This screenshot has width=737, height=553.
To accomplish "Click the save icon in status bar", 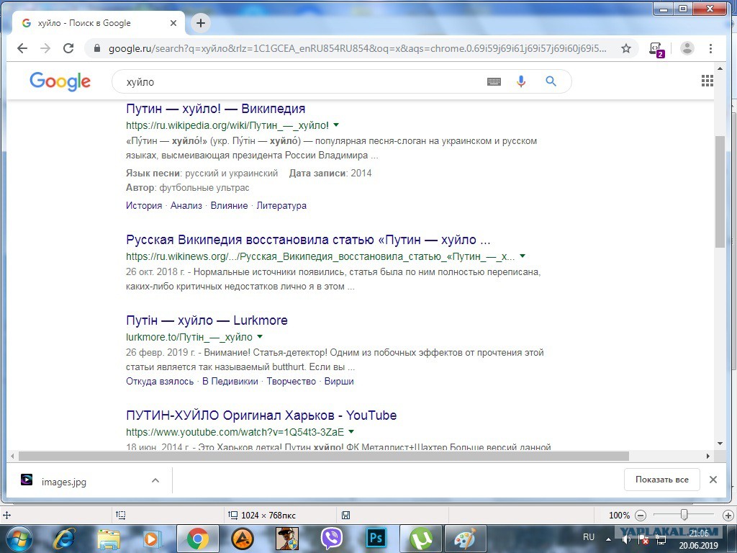I will 345,516.
